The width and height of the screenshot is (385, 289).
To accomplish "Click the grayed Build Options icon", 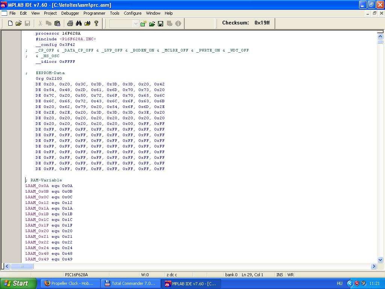I will coord(170,24).
